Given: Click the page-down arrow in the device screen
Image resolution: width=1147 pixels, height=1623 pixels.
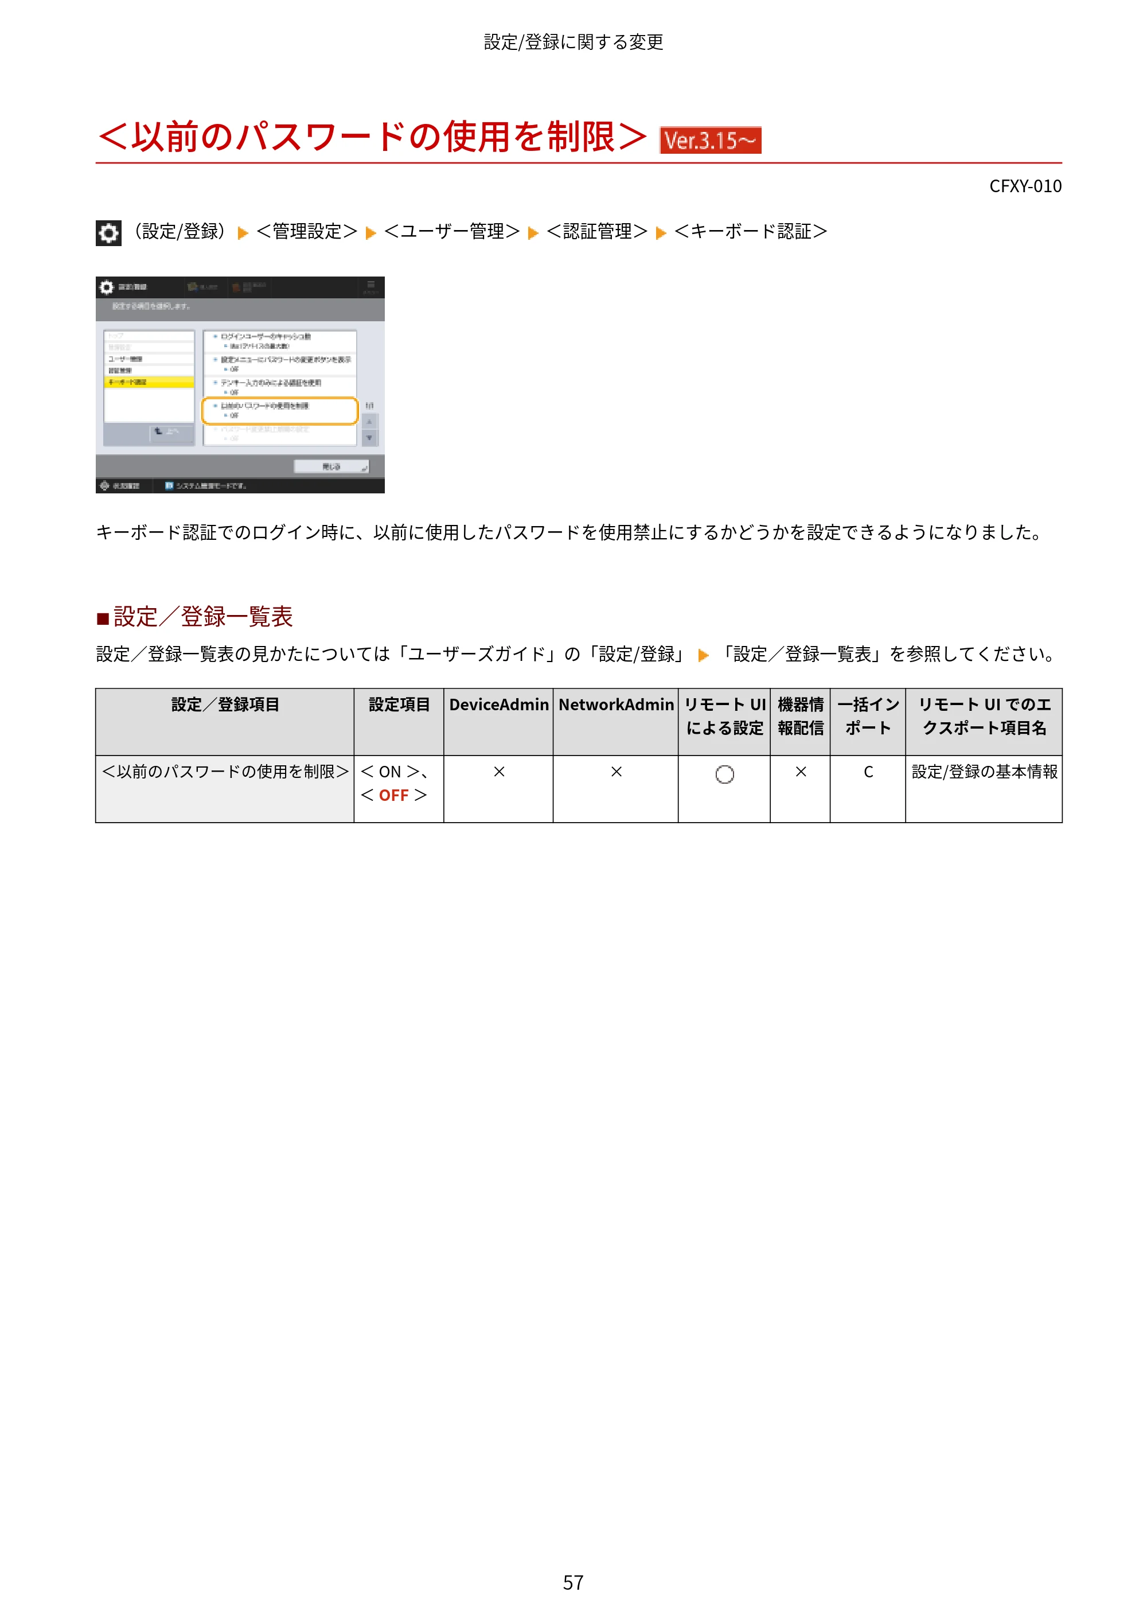Looking at the screenshot, I should pos(369,438).
